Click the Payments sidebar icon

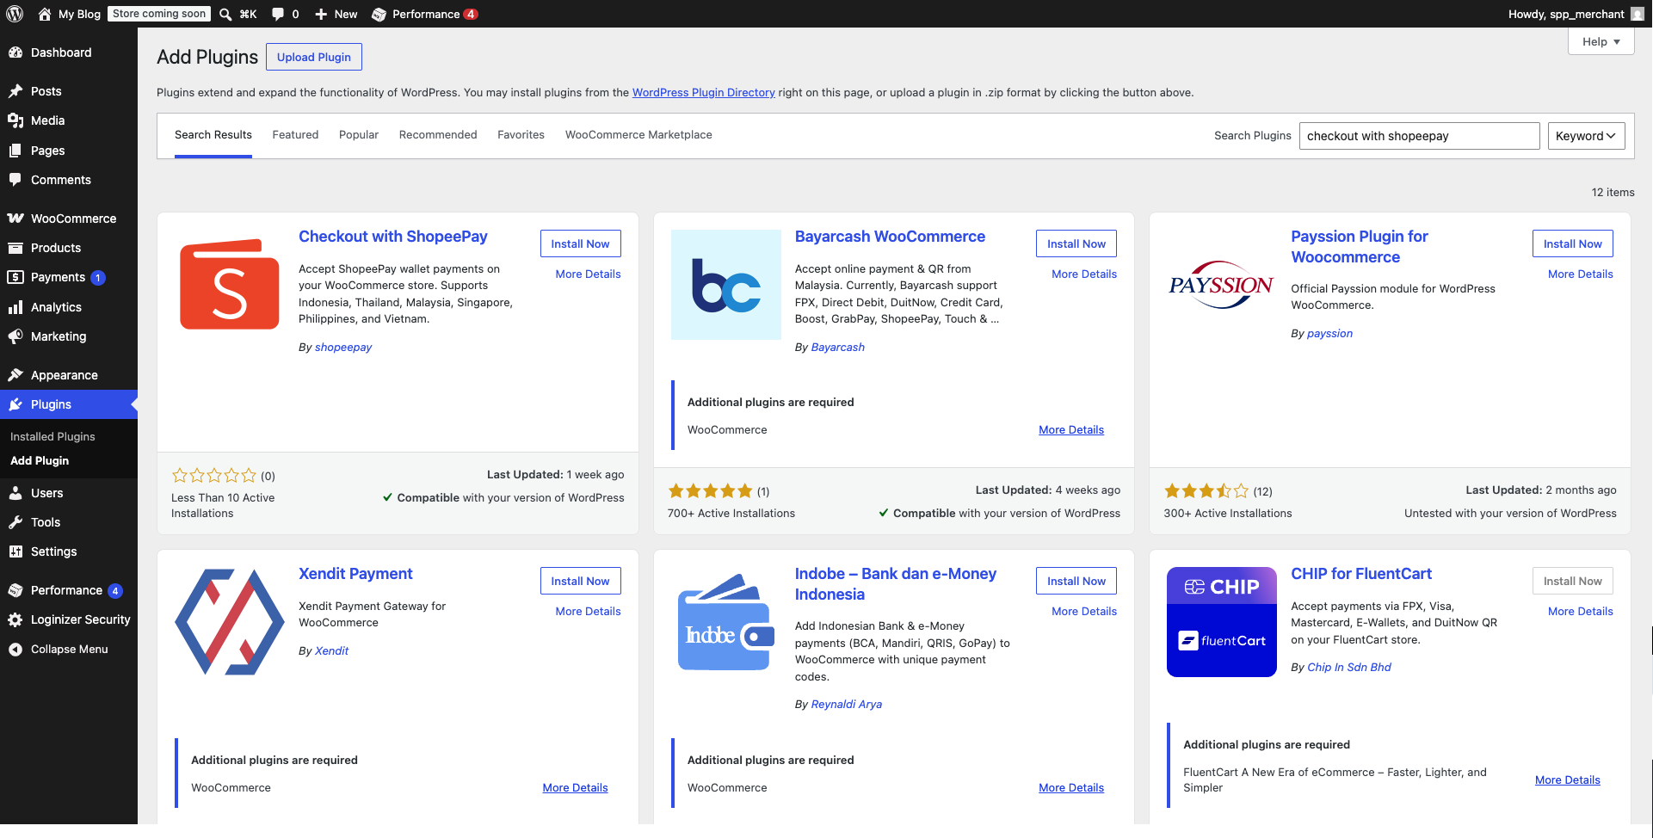[15, 277]
